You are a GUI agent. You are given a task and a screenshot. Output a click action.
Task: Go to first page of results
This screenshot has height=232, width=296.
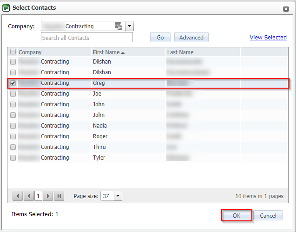18,196
